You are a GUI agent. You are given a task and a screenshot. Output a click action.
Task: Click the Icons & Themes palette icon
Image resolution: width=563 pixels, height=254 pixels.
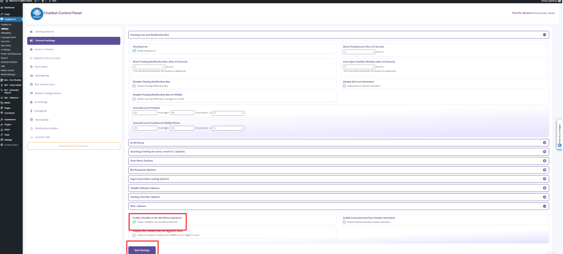pyautogui.click(x=31, y=49)
